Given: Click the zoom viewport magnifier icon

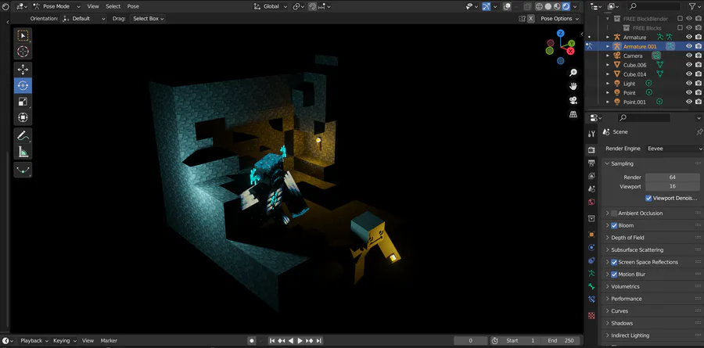Looking at the screenshot, I should [573, 73].
